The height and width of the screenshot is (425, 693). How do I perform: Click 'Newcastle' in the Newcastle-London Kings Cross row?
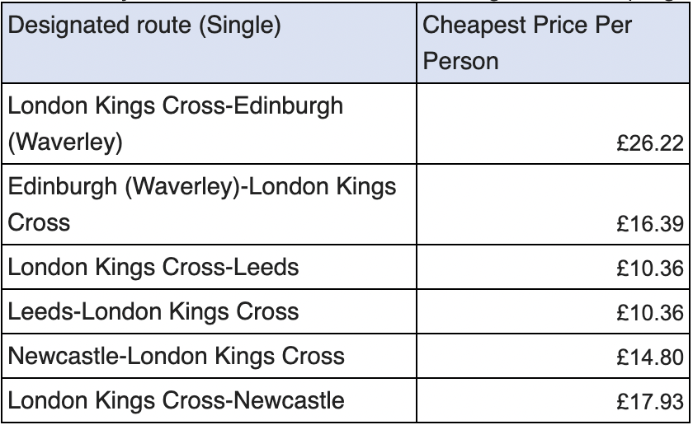click(64, 356)
